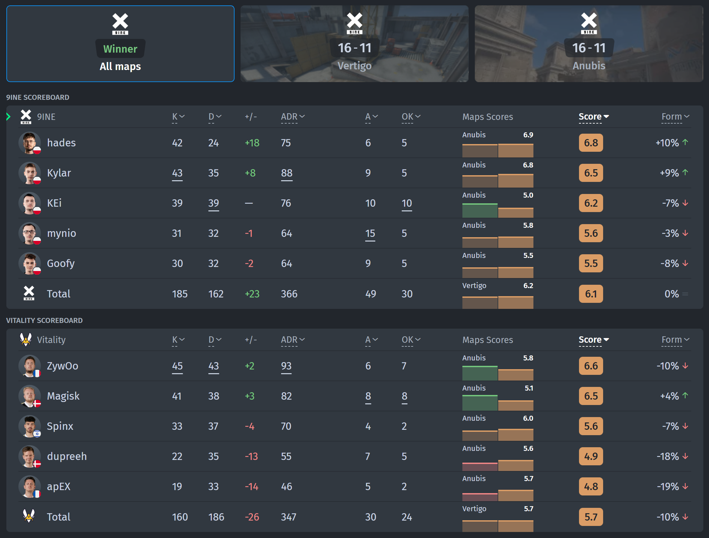Click hades 6.8 score badge
Image resolution: width=709 pixels, height=538 pixels.
591,143
